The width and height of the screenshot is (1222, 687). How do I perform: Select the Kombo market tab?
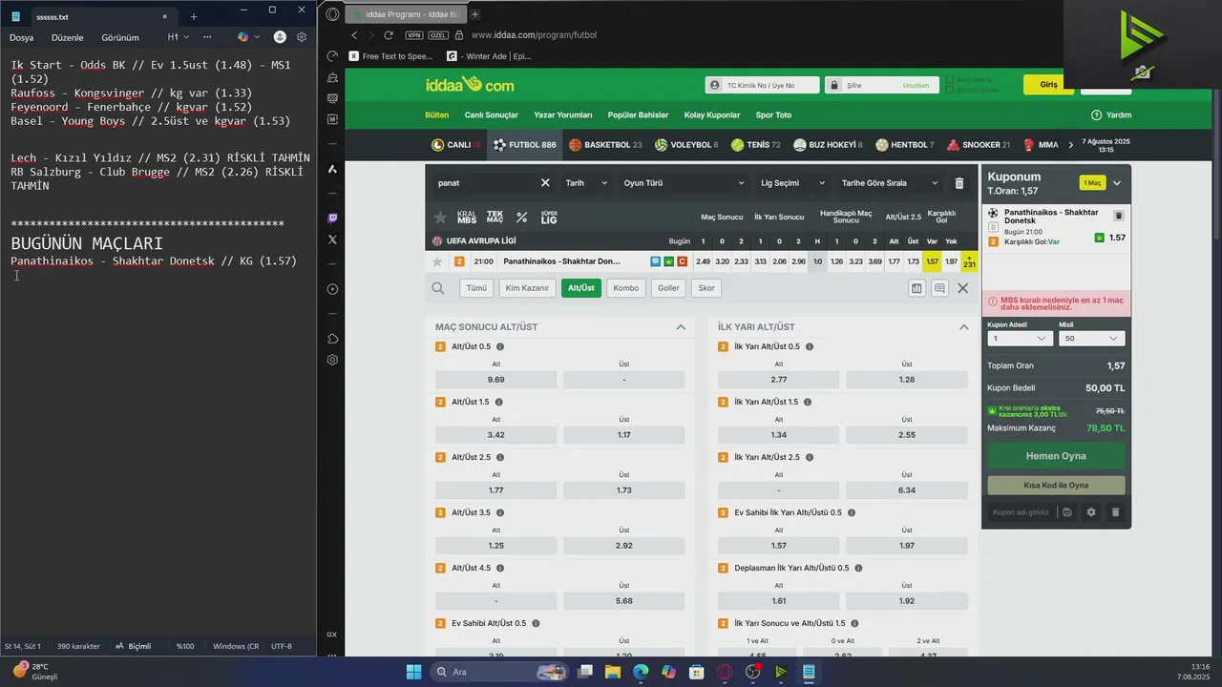[x=625, y=288]
